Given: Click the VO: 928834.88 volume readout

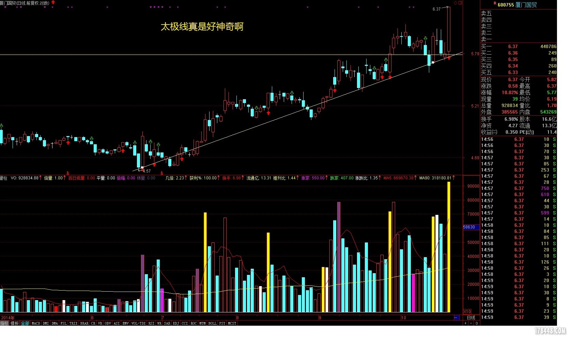Looking at the screenshot, I should tap(25, 178).
